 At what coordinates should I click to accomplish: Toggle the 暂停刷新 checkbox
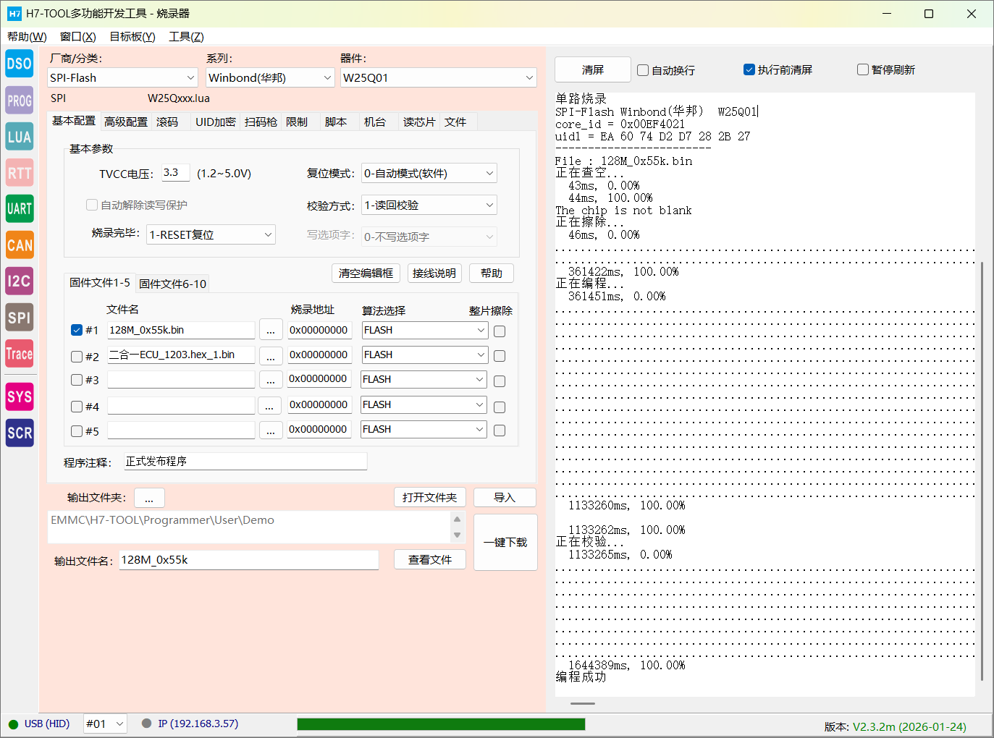pyautogui.click(x=862, y=69)
